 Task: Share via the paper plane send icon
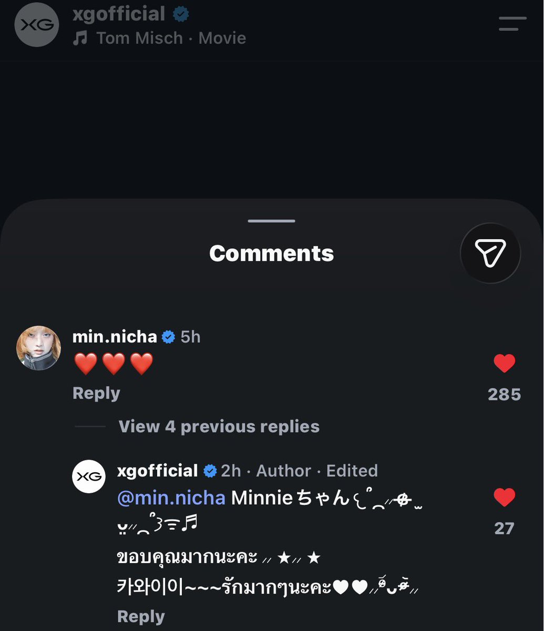click(x=490, y=253)
